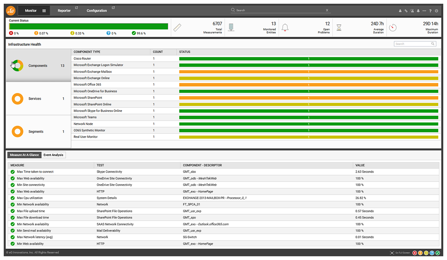Open the Microsoft Teams component type
The image size is (447, 260).
click(85, 118)
